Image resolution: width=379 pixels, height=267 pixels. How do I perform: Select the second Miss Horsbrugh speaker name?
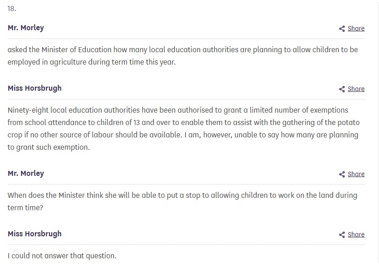pos(34,234)
